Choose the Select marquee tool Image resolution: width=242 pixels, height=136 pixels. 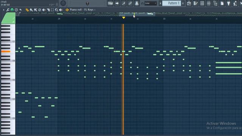(52, 10)
